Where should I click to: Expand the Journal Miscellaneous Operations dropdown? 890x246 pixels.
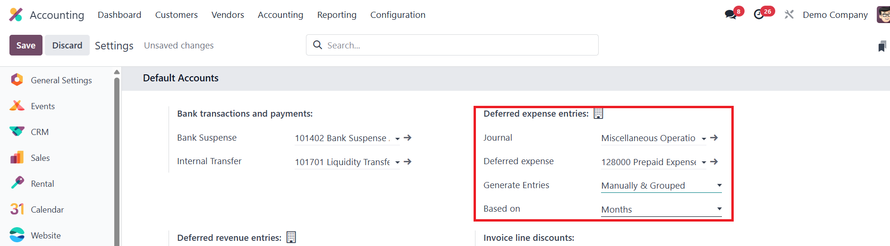704,138
